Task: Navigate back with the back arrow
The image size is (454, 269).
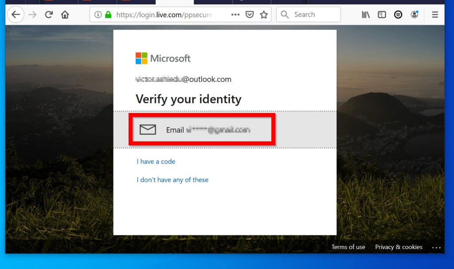Action: (16, 14)
